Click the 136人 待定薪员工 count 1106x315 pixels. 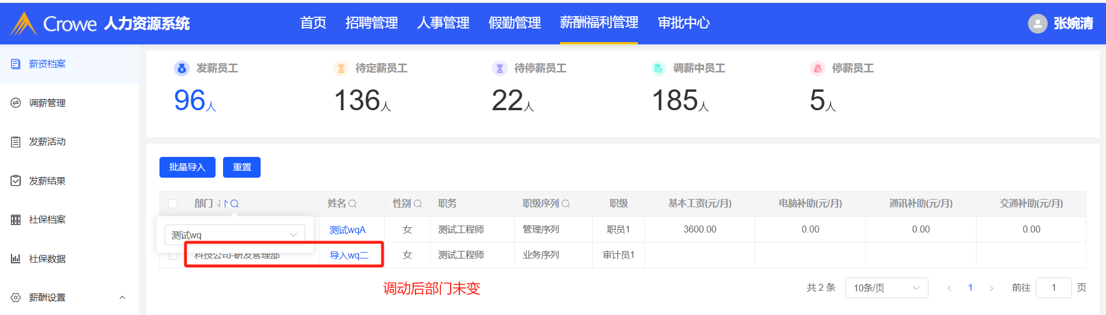pos(362,100)
